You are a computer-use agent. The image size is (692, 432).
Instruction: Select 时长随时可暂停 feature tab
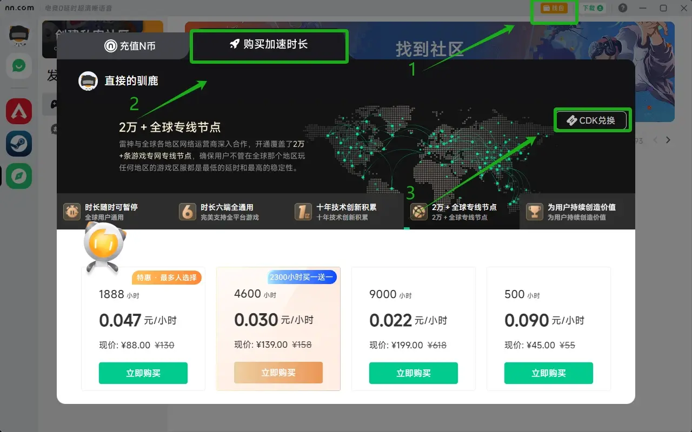115,212
